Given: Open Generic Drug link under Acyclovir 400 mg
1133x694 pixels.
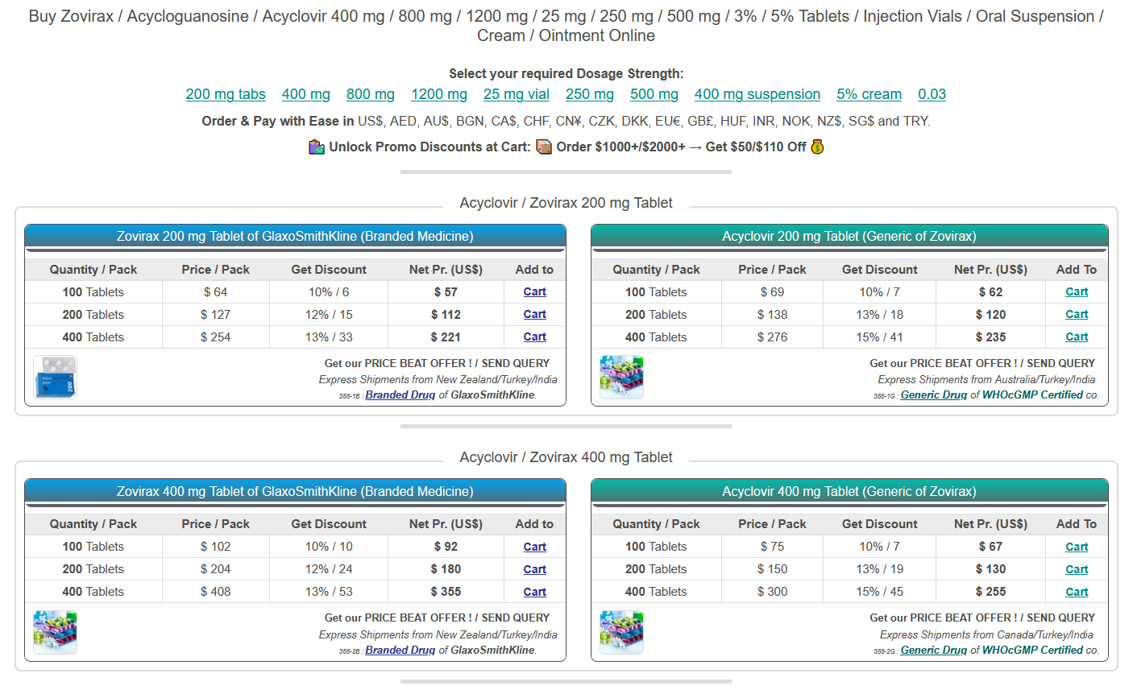Looking at the screenshot, I should click(933, 651).
